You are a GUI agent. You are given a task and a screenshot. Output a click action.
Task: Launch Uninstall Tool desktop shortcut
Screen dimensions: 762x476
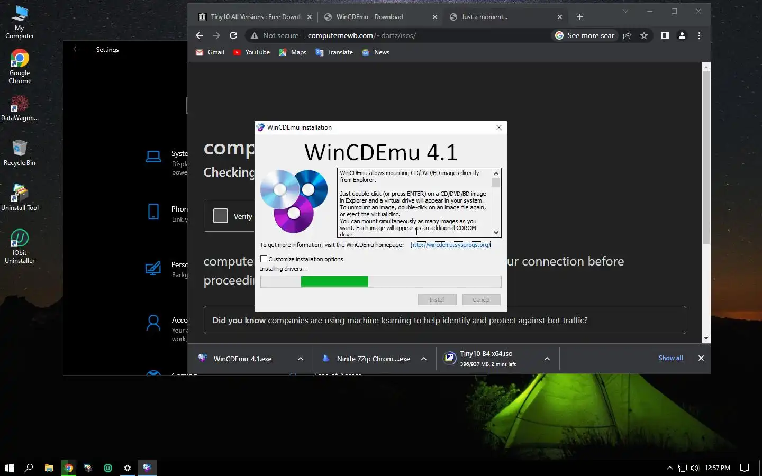(x=20, y=197)
